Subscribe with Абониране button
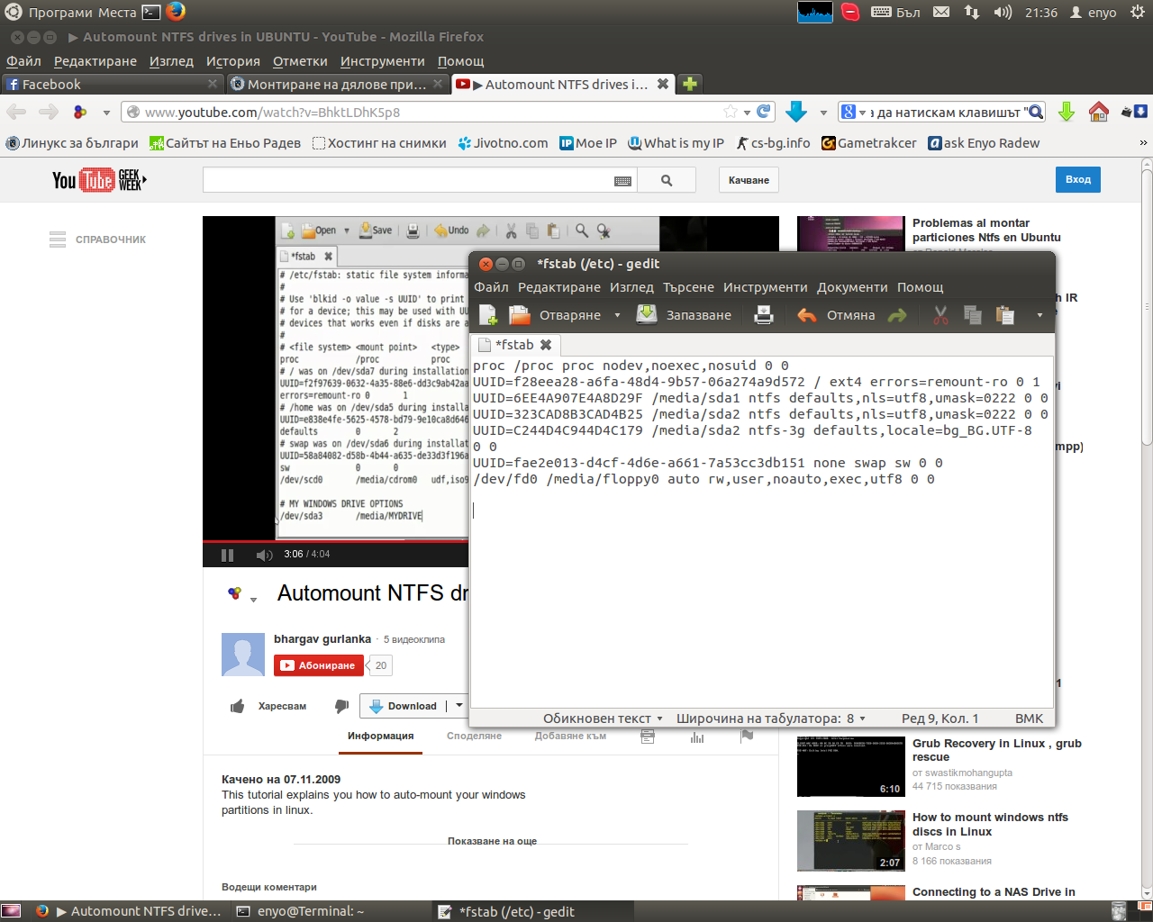The height and width of the screenshot is (922, 1153). pos(318,665)
